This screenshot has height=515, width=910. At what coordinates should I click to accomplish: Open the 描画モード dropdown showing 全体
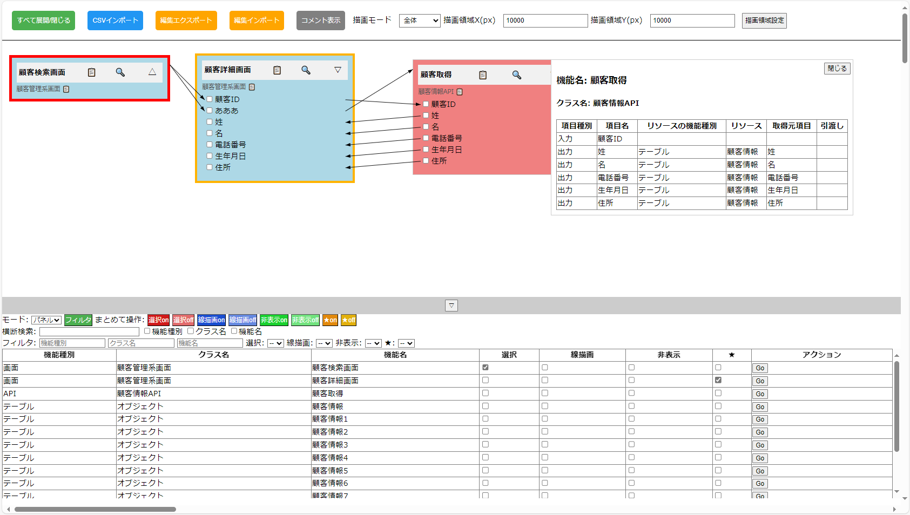click(419, 20)
